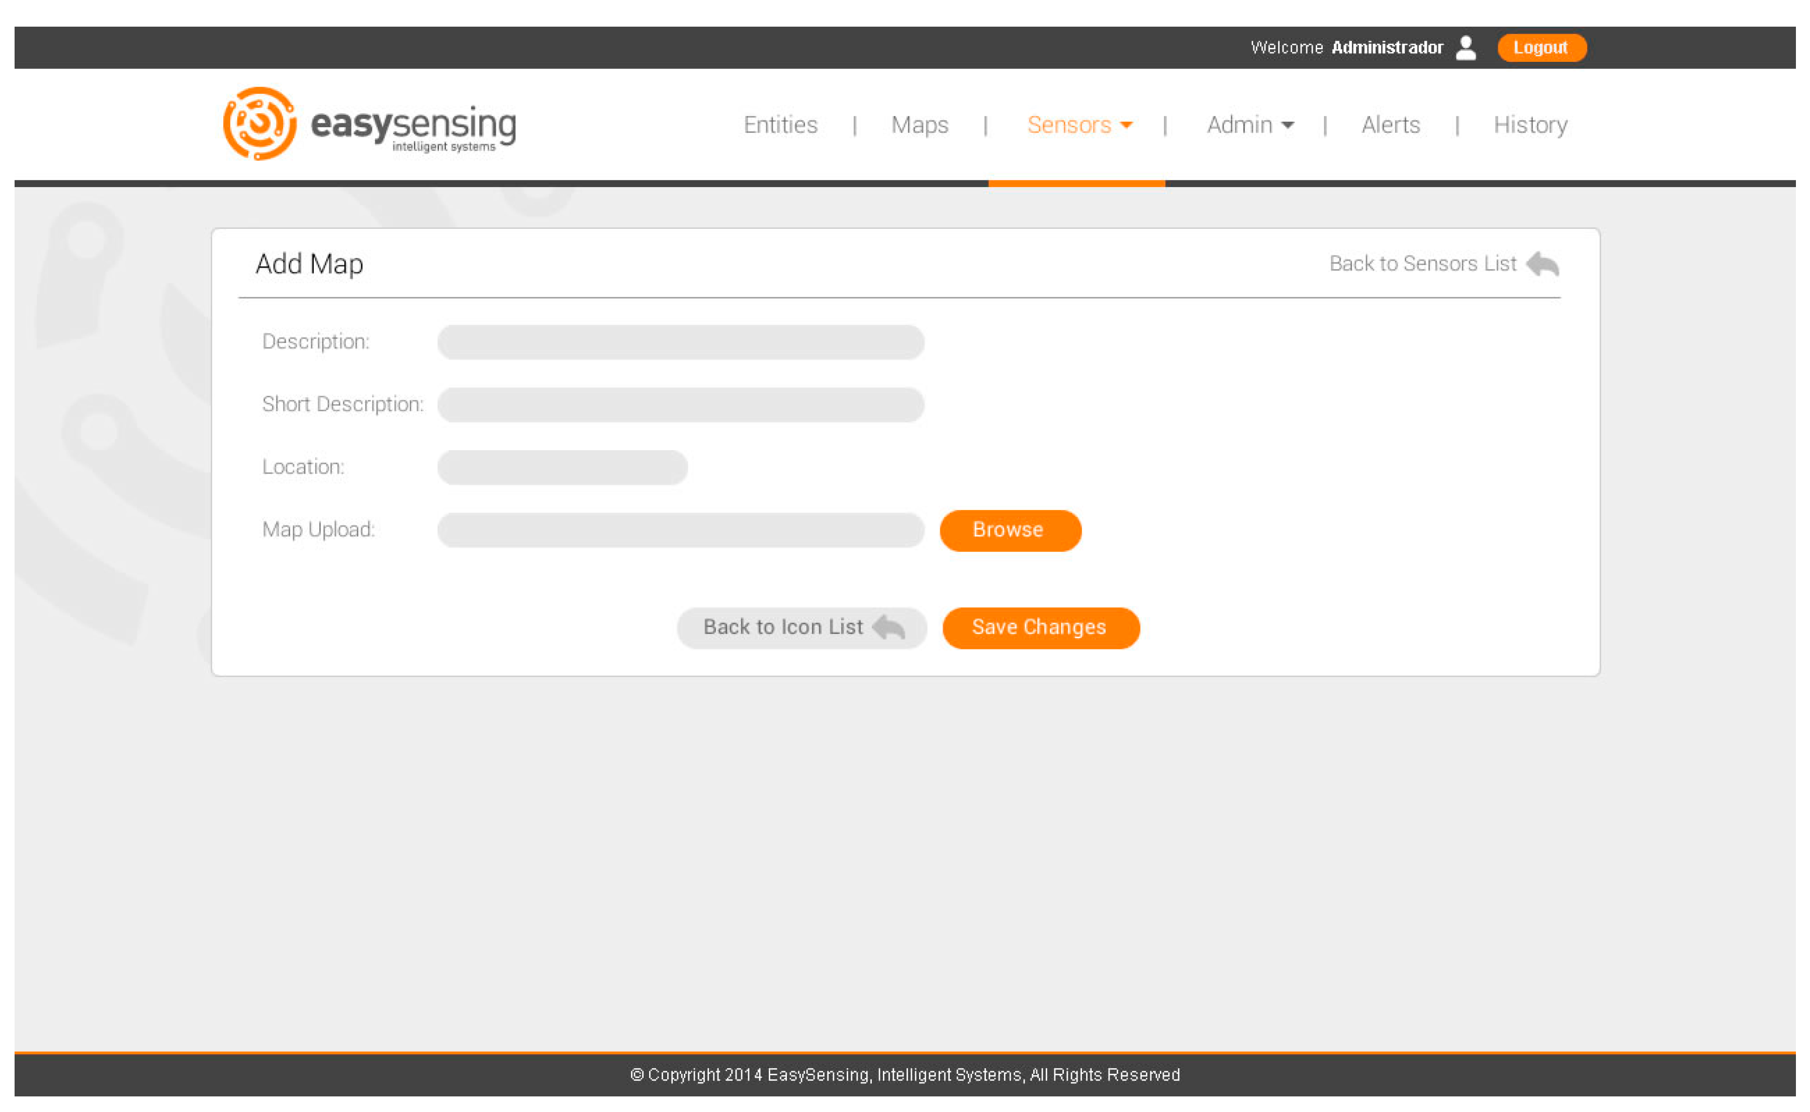Open the Entities menu item
Screen dimensions: 1810x1112
tap(780, 125)
